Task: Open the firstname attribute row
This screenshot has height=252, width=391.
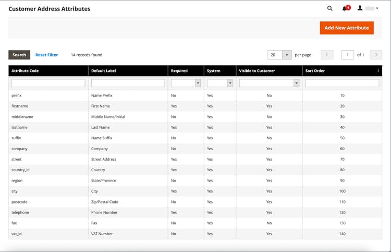Action: click(x=195, y=106)
